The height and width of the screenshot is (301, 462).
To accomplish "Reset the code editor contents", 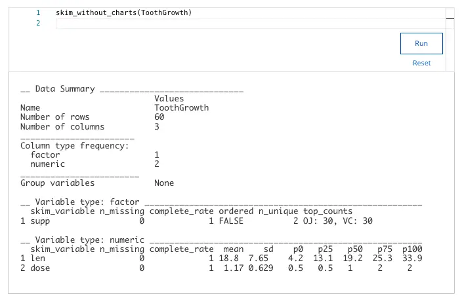I will pyautogui.click(x=421, y=63).
